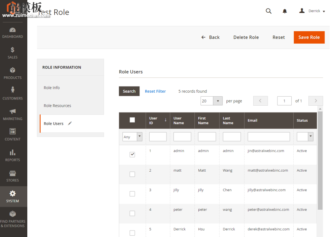Screen dimensions: 333x237
Task: Click the global search magnifier icon
Action: click(x=269, y=11)
